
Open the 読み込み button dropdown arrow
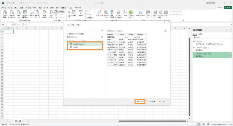pos(144,102)
